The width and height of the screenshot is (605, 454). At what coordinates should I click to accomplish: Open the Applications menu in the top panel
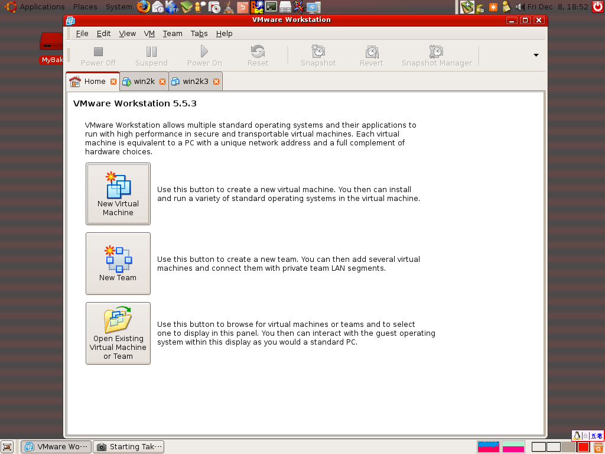(42, 7)
